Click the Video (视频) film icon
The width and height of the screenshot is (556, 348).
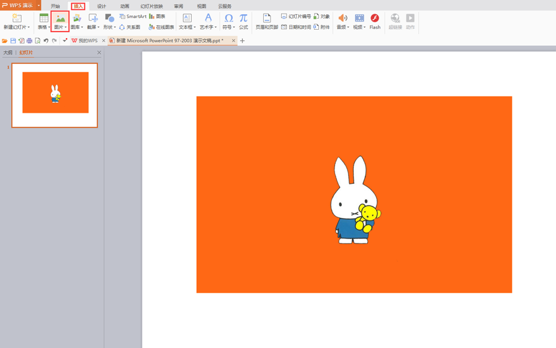click(359, 18)
